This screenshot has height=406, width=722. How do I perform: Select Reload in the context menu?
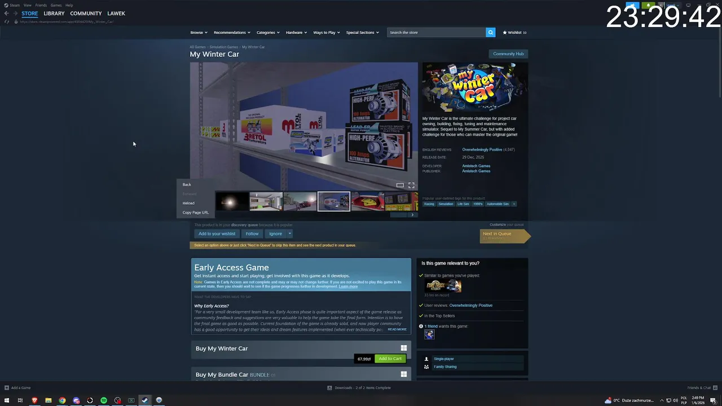pos(195,203)
